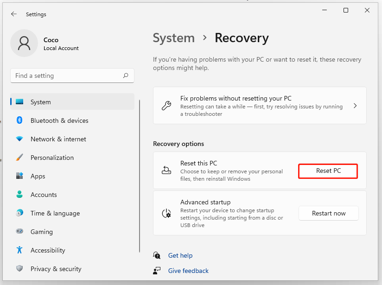This screenshot has height=285, width=382.
Task: Click the Advanced startup power icon
Action: coord(166,213)
